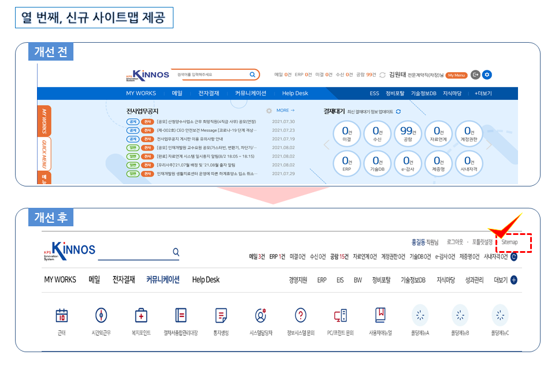
Task: Go to previous 결재대기 page with left chevron
Action: pos(326,145)
